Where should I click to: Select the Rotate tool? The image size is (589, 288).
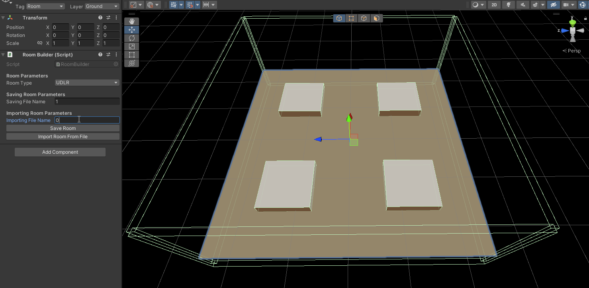tap(131, 38)
